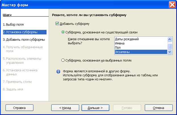Select Экзамены relation entry

click(141, 52)
